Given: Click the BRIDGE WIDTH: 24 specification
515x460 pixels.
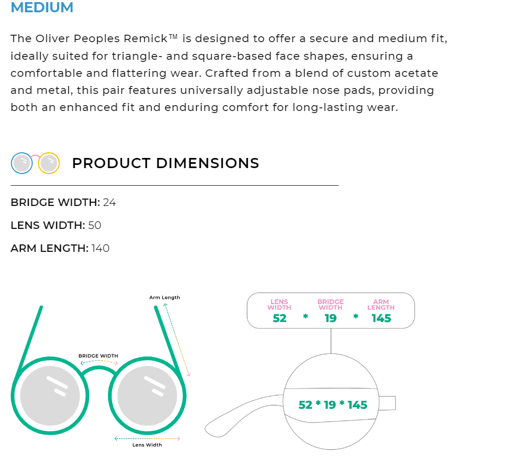Looking at the screenshot, I should [x=63, y=203].
